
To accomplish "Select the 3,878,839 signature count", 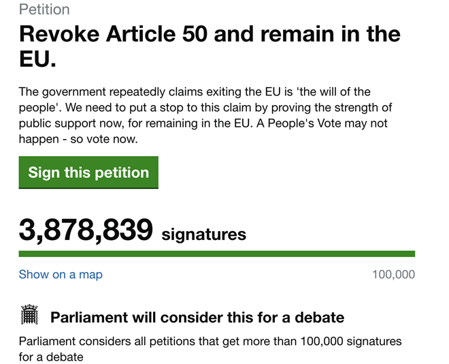I will tap(86, 230).
